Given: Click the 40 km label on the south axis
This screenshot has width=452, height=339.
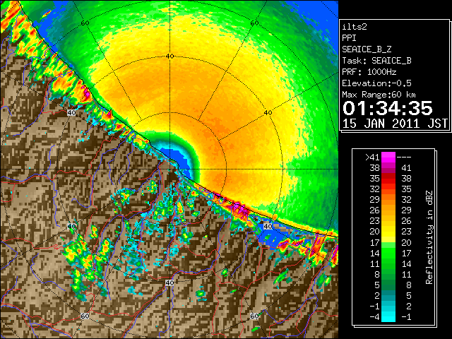Looking at the screenshot, I should [169, 282].
